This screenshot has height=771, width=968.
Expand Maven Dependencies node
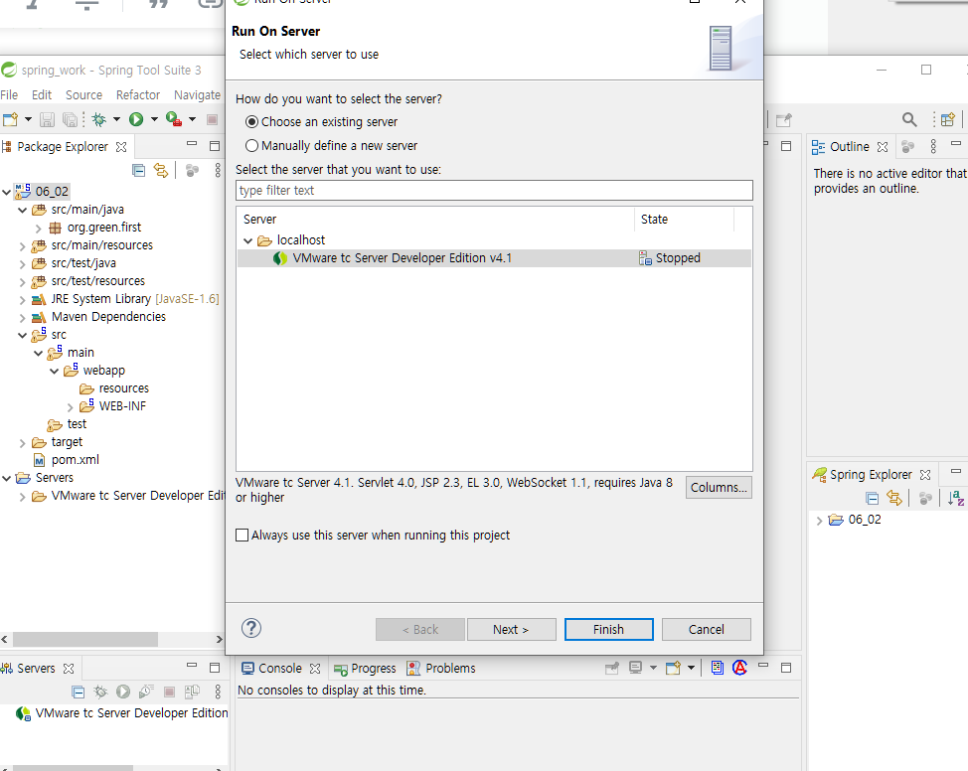22,317
